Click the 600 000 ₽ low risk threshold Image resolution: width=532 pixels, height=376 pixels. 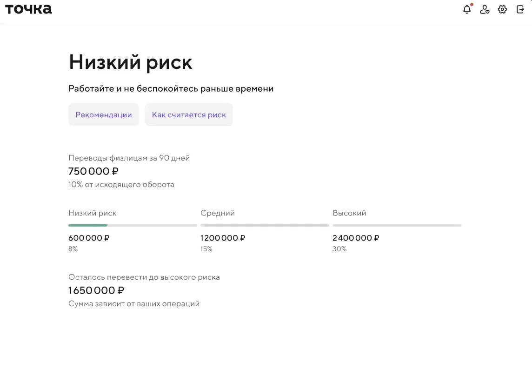tap(89, 238)
